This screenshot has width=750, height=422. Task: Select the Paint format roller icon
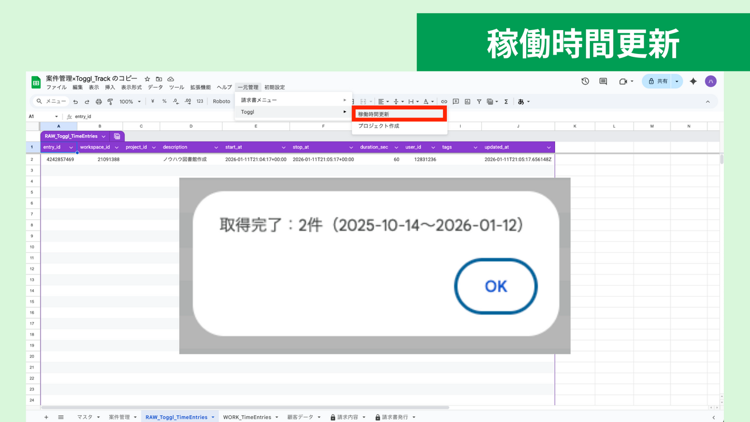(x=110, y=102)
